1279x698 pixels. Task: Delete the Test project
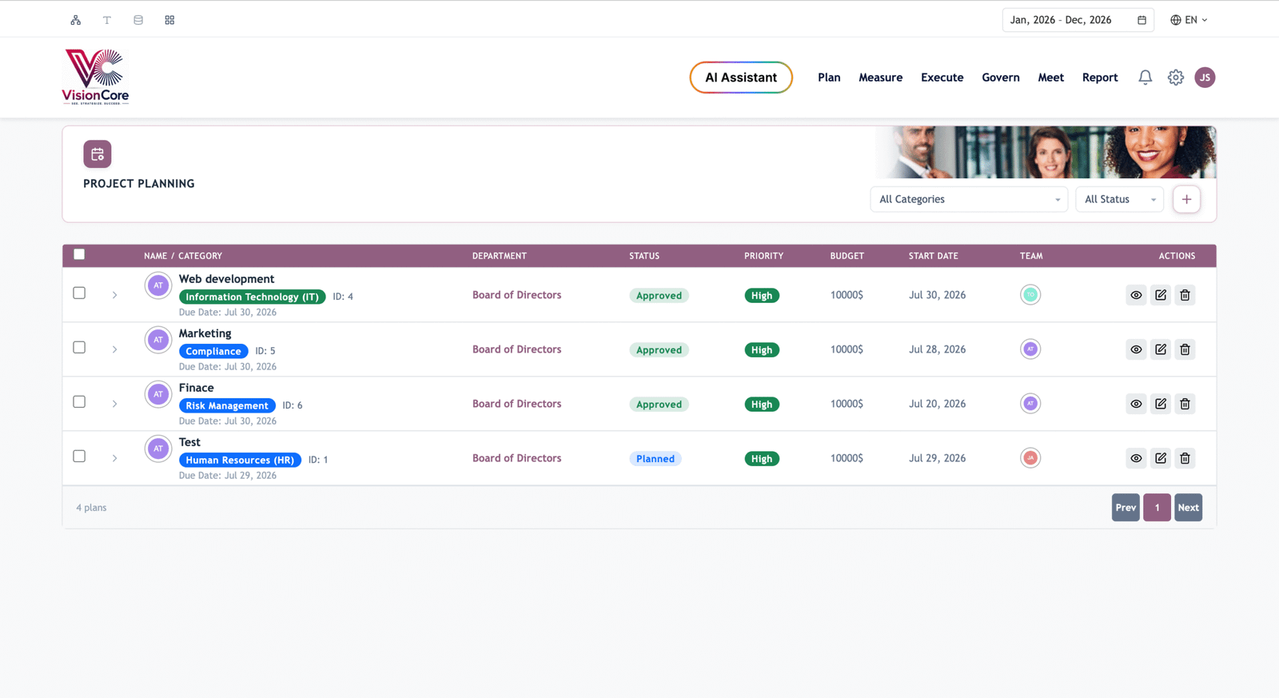tap(1185, 458)
